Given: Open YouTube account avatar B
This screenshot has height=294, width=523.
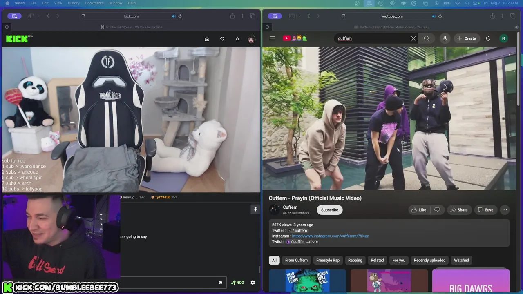Looking at the screenshot, I should pos(503,38).
